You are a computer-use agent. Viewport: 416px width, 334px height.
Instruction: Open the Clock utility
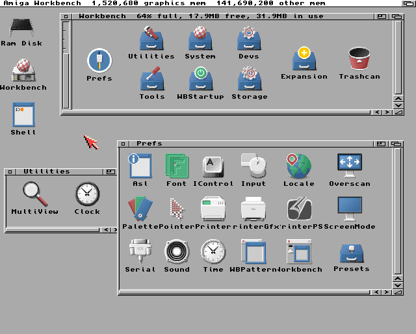[86, 194]
